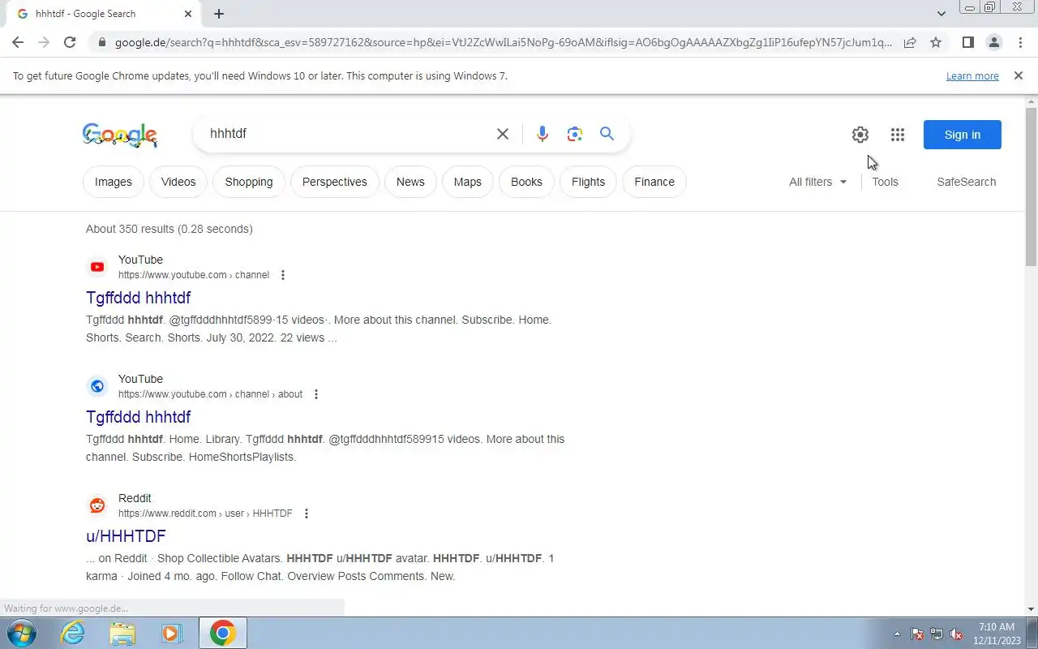This screenshot has height=649, width=1038.
Task: Open Tgffddd hhhtdf channel about result
Action: (x=139, y=417)
